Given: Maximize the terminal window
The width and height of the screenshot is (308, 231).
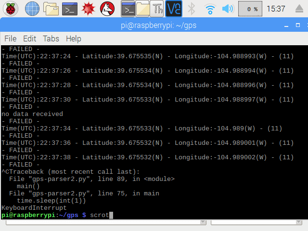Looking at the screenshot, I should 298,25.
